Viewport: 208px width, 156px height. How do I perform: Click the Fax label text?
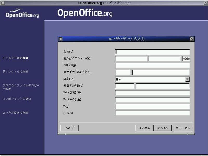tap(66, 106)
